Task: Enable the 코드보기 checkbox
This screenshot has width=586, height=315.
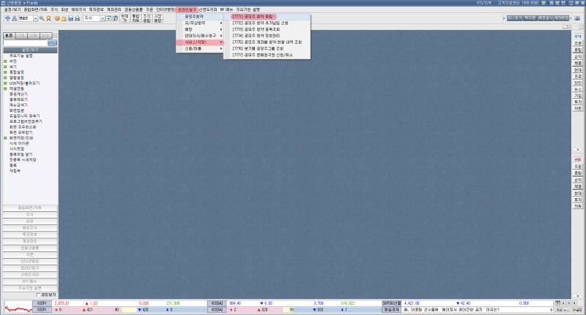Action: click(38, 295)
